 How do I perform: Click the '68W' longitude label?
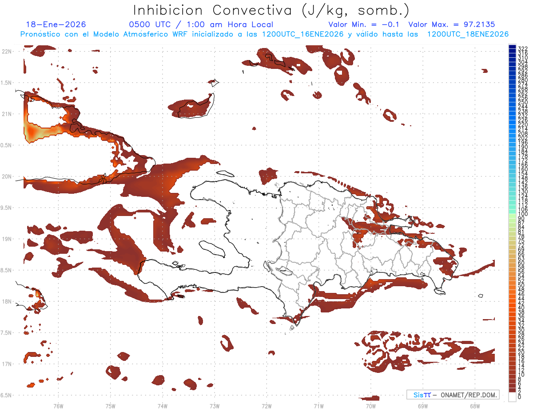[475, 406]
